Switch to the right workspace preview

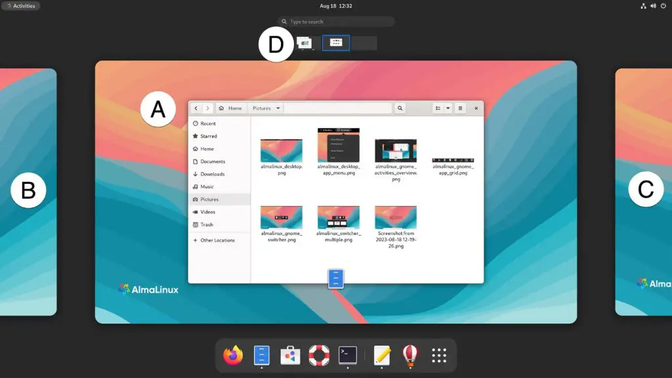click(644, 192)
